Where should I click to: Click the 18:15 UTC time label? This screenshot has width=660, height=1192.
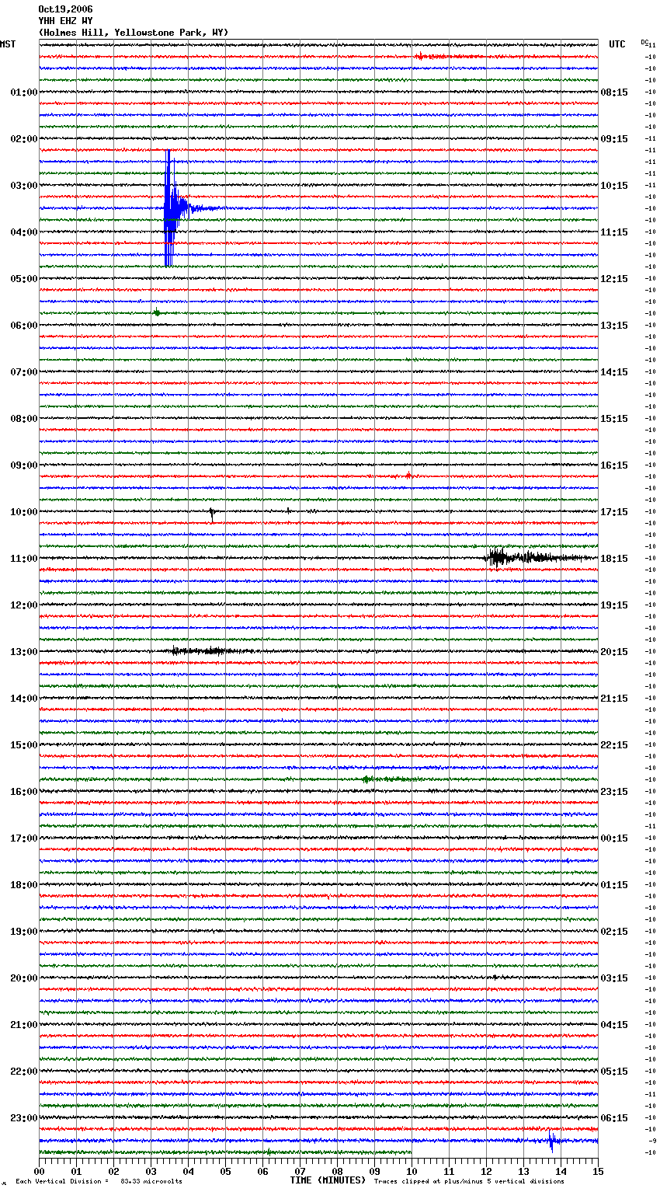[x=614, y=559]
